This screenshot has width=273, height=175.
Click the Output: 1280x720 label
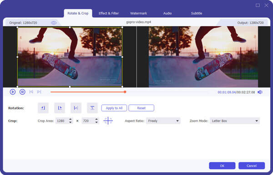[250, 23]
